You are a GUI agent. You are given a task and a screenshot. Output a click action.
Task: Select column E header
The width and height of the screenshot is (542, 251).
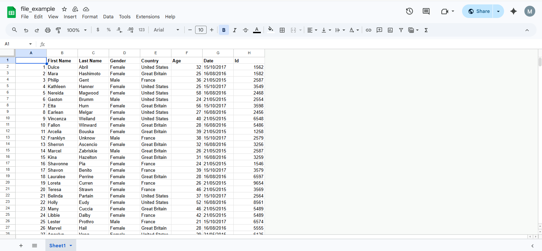pyautogui.click(x=155, y=53)
